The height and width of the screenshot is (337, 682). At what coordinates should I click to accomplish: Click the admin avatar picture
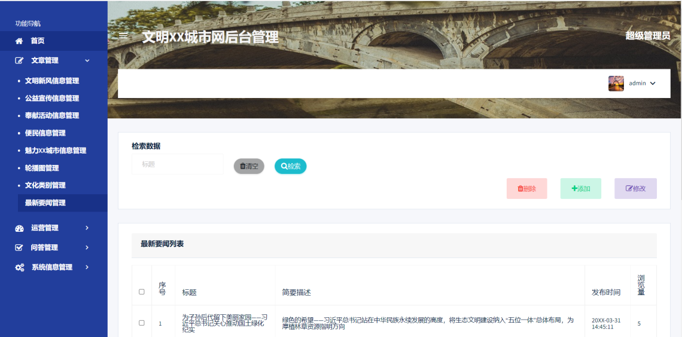(616, 84)
